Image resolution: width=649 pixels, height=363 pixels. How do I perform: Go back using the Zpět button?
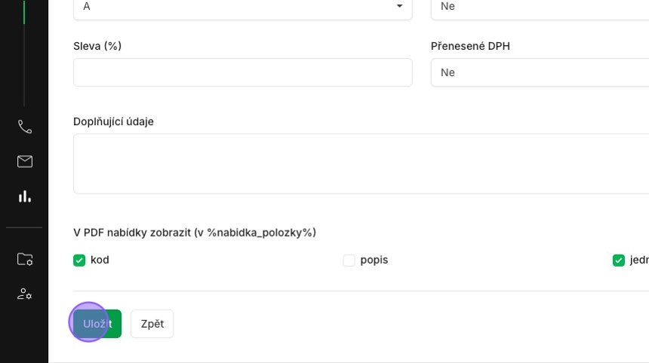(152, 324)
